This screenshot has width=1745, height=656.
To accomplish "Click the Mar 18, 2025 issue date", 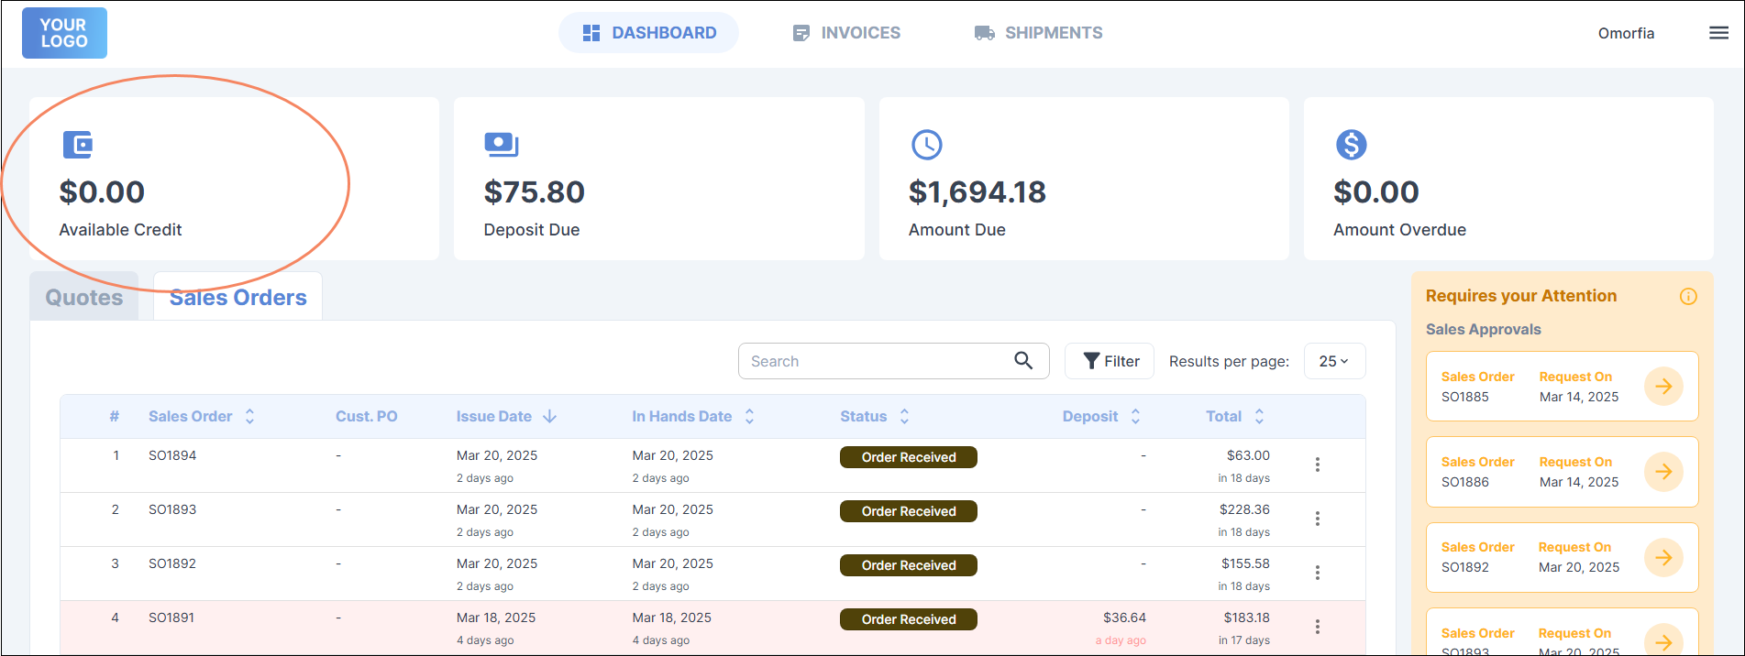I will (x=496, y=618).
